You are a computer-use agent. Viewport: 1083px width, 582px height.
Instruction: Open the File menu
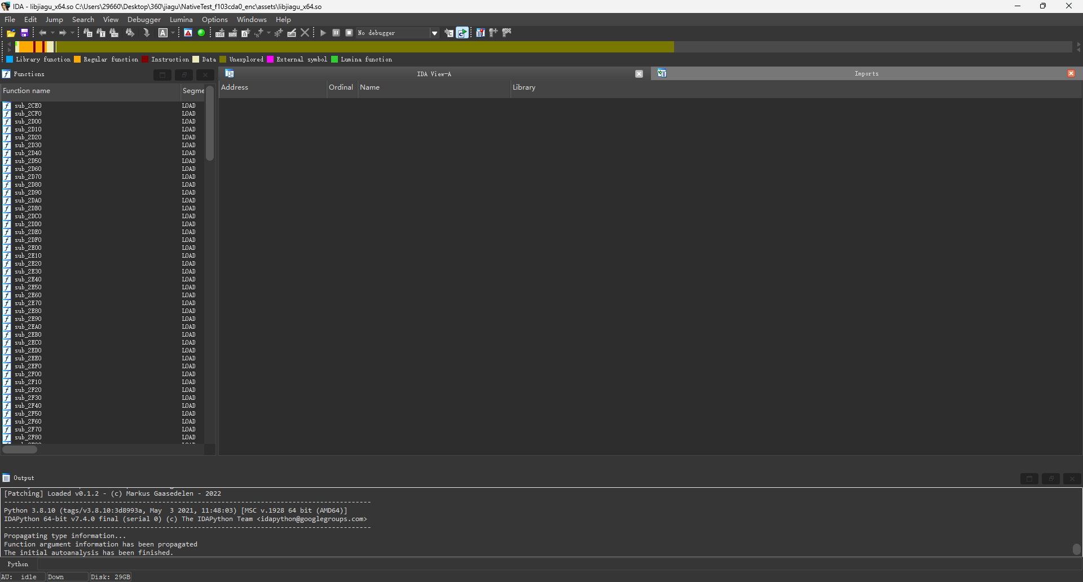10,19
